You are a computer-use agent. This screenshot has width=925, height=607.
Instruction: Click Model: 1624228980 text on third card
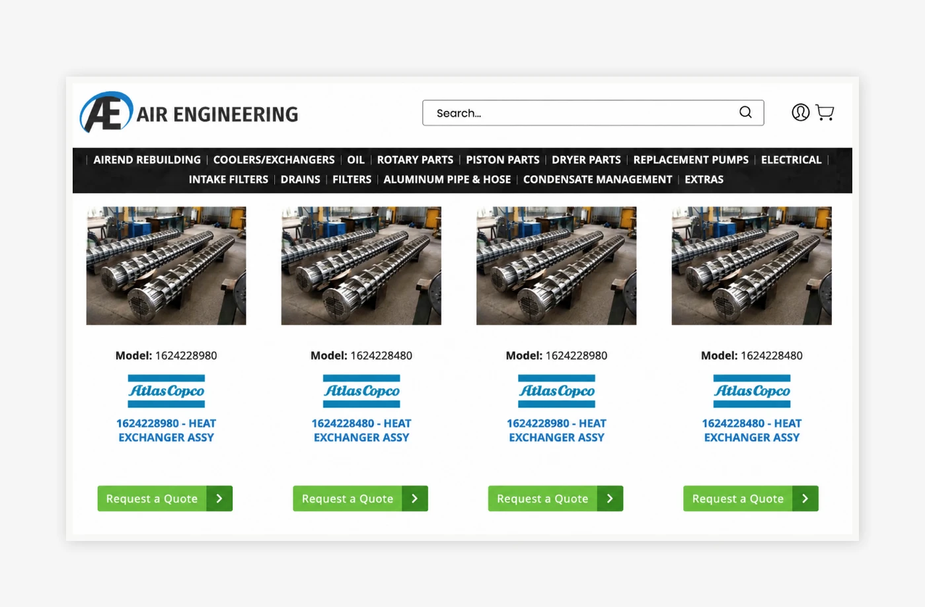(556, 355)
